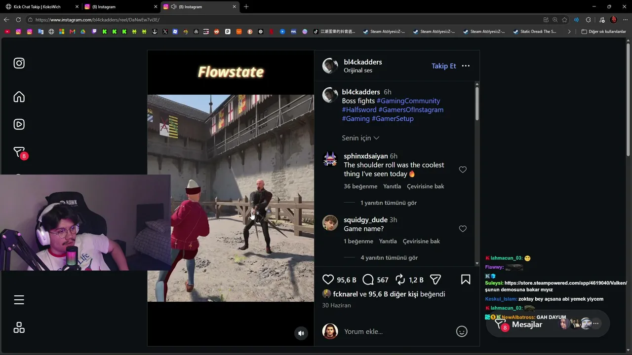Screen dimensions: 632x355
Task: Expand '4 yanıtın tümünü gör' replies
Action: (389, 257)
